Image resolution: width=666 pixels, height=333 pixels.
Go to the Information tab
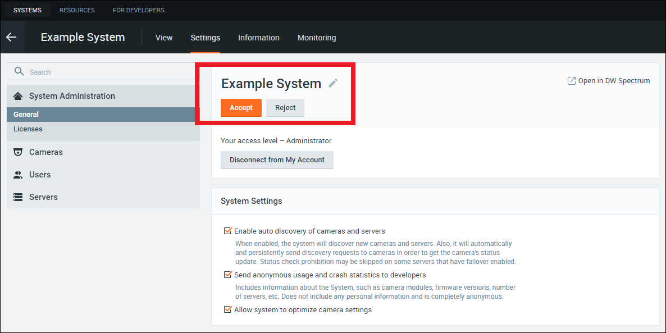(x=258, y=38)
